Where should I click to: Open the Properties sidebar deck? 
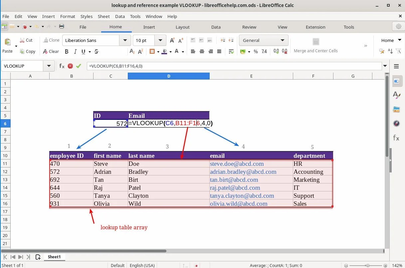[x=396, y=81]
